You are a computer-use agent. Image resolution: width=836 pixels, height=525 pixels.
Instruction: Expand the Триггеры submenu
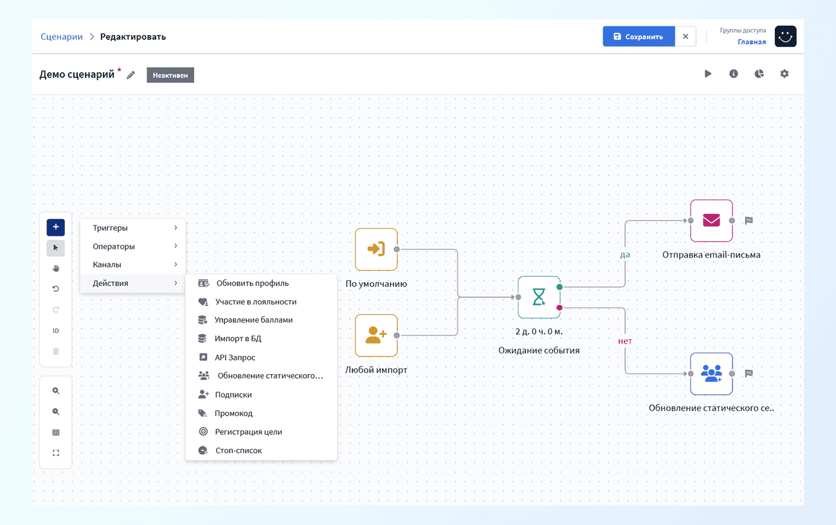click(133, 228)
